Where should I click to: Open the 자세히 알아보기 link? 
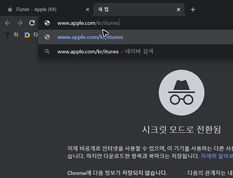(217, 156)
